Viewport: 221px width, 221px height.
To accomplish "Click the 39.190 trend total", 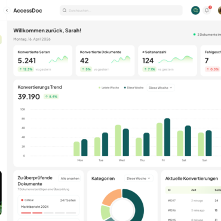I will 29,97.
